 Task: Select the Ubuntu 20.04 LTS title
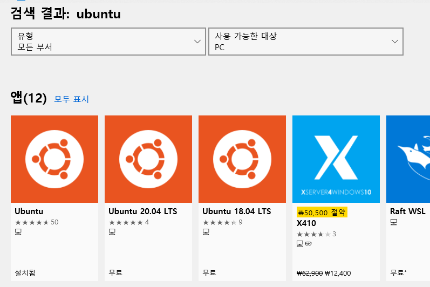(x=143, y=211)
